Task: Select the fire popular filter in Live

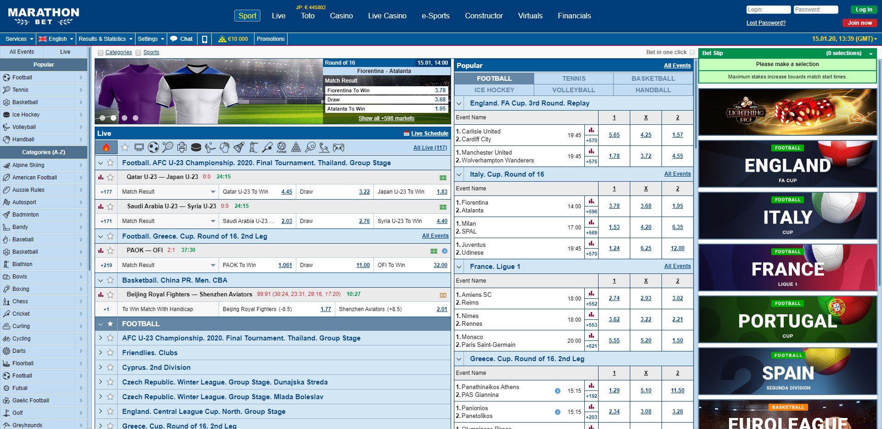Action: (x=106, y=147)
